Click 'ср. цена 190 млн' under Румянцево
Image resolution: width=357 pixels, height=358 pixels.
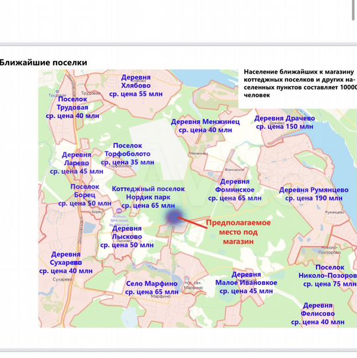(x=314, y=198)
